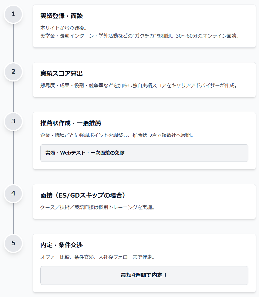Click the 実績スコア算出 heading
Viewport: 259px width, 297px height.
[62, 74]
